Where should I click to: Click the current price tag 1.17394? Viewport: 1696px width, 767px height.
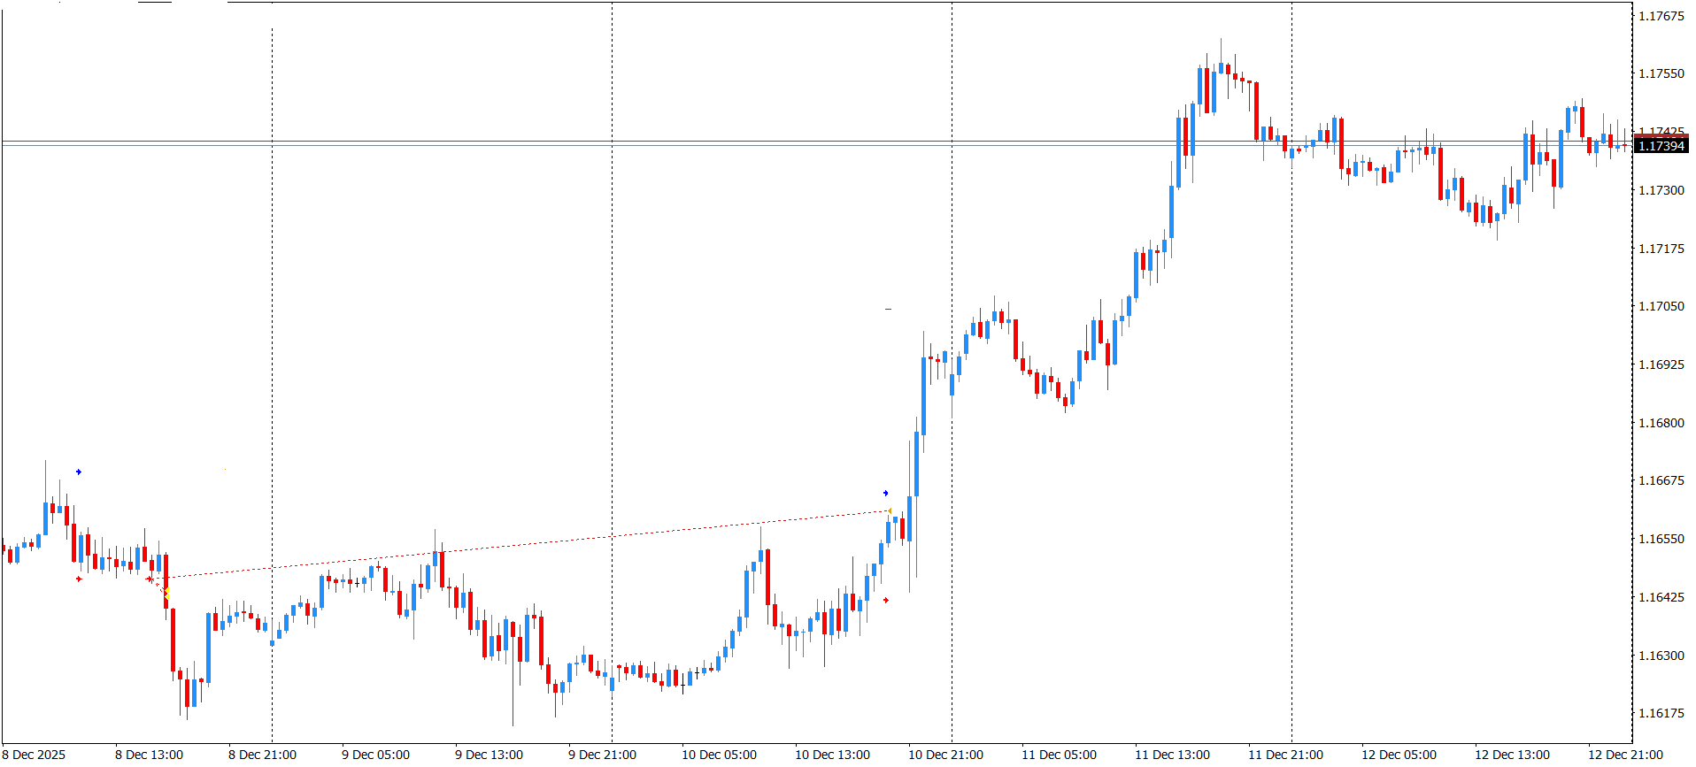pos(1661,146)
